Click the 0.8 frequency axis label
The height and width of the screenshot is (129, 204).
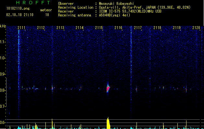point(3,90)
